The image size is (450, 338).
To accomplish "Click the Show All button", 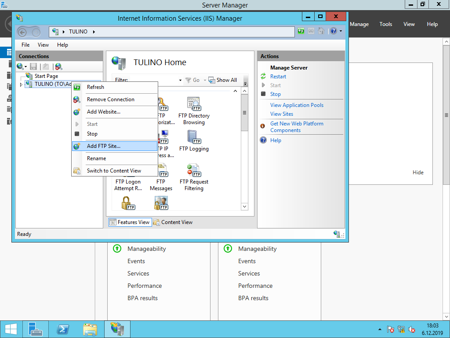I will 223,80.
